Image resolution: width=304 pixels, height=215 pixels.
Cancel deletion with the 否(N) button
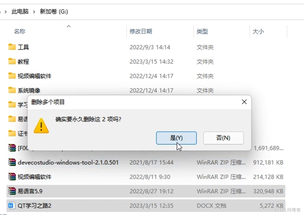coord(223,138)
